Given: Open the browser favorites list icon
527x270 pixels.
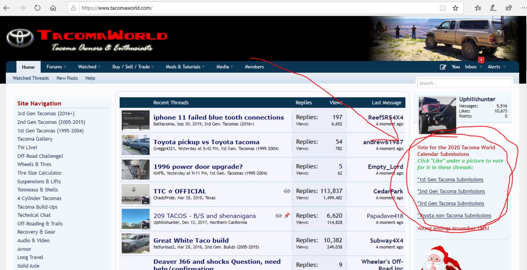Looking at the screenshot, I should click(x=478, y=8).
